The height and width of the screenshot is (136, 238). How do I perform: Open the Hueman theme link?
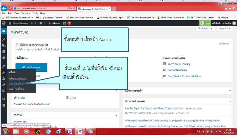[46, 104]
